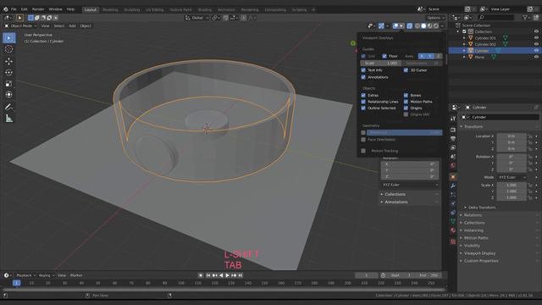Open Object properties tab

click(x=453, y=177)
